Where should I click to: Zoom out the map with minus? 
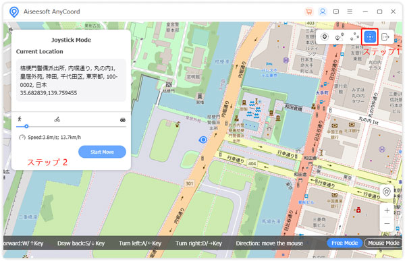click(x=387, y=223)
